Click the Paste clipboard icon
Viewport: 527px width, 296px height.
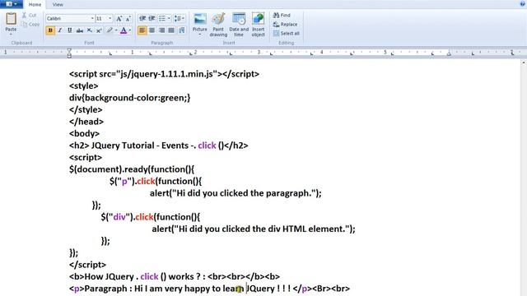coord(11,19)
